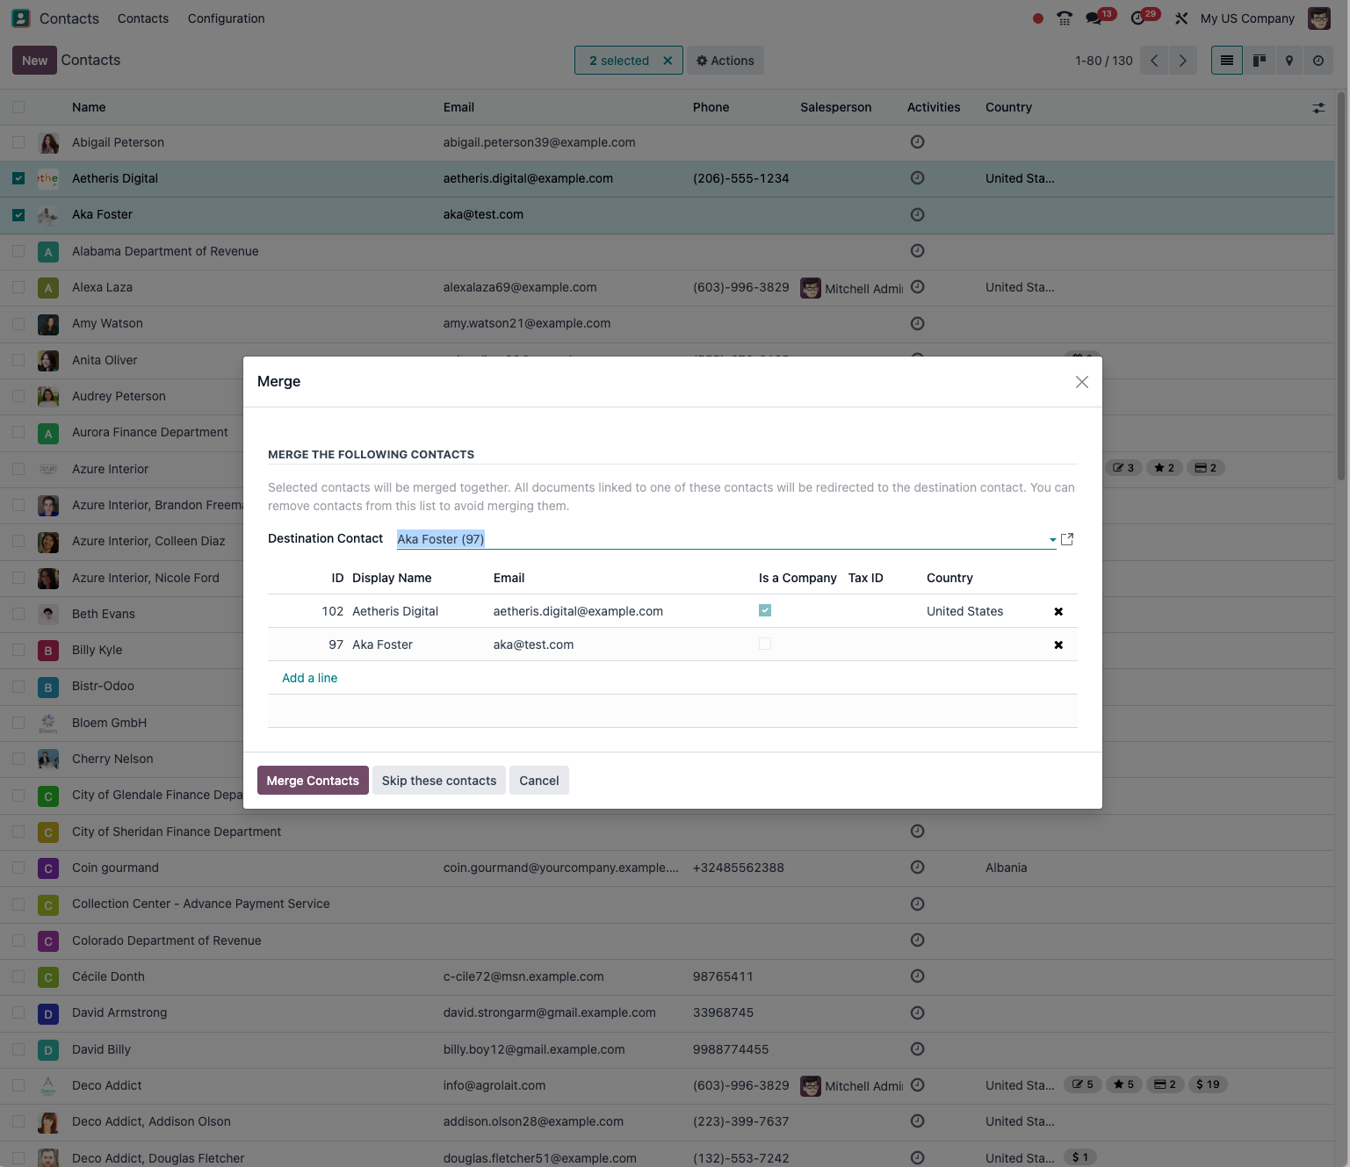Toggle Is a Company for Aetheris Digital
1350x1167 pixels.
[765, 610]
